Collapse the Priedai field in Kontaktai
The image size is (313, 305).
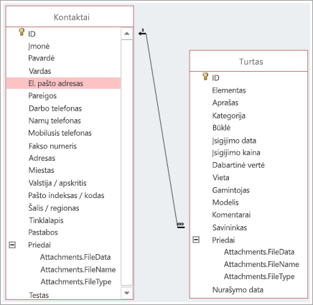point(12,245)
